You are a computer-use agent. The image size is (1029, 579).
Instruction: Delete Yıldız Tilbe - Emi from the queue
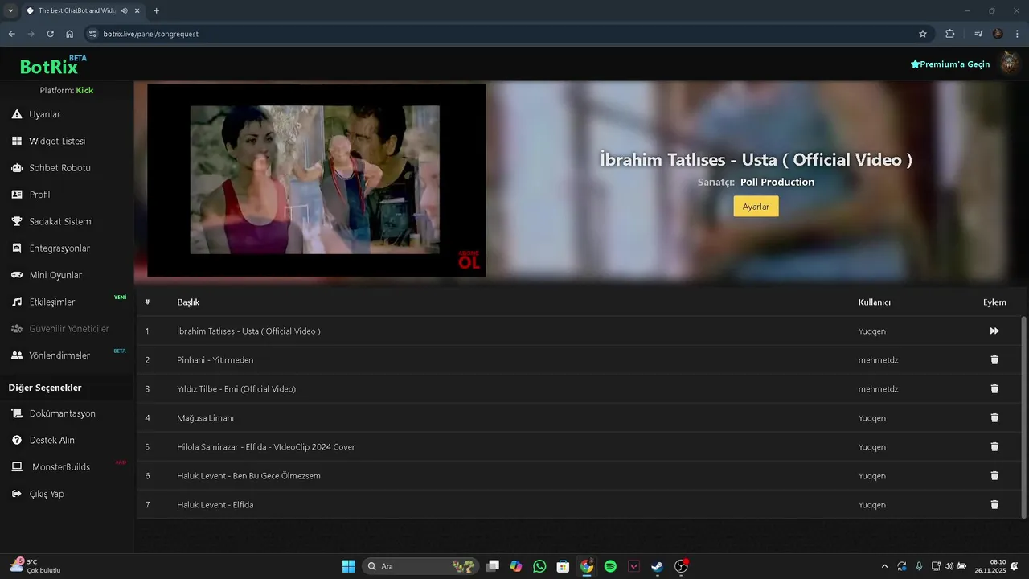point(994,389)
